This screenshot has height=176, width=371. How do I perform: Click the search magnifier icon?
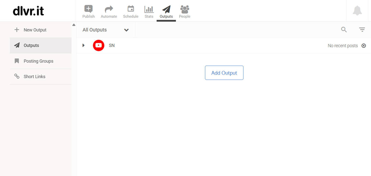344,30
